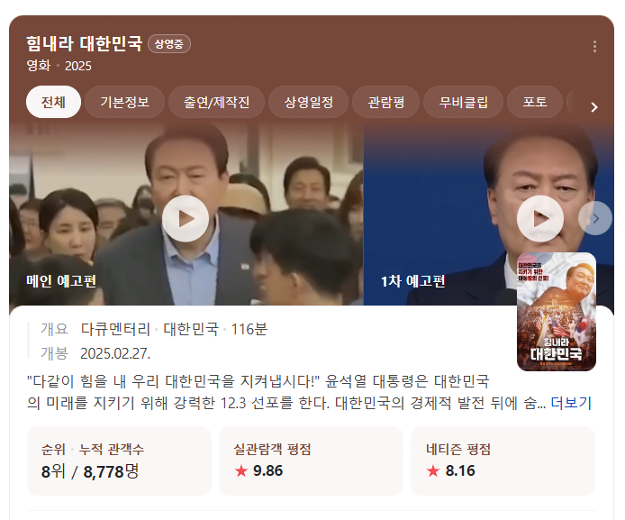
Task: Expand the synopsis with 더보기
Action: point(571,403)
